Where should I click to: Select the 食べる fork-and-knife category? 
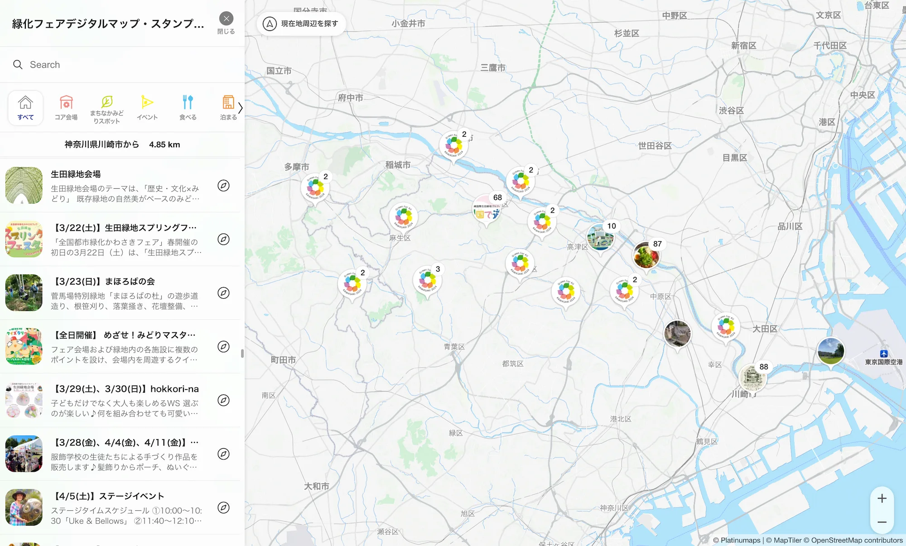point(188,108)
